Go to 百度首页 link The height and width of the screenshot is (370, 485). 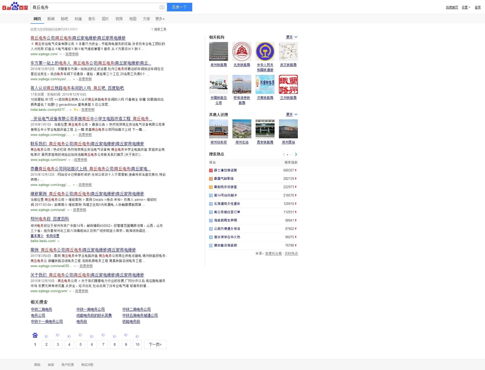[452, 7]
